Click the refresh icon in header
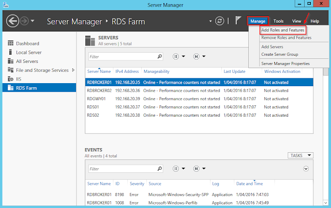The image size is (331, 208). point(220,21)
